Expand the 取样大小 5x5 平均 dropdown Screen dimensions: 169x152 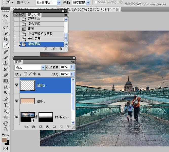pyautogui.click(x=59, y=3)
